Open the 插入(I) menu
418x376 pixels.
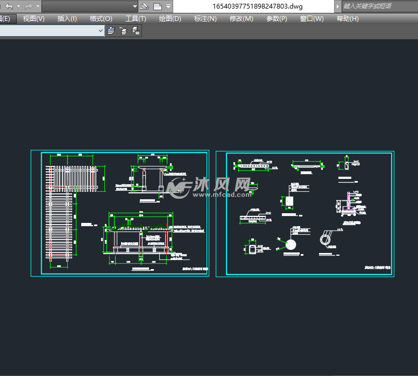tap(67, 19)
